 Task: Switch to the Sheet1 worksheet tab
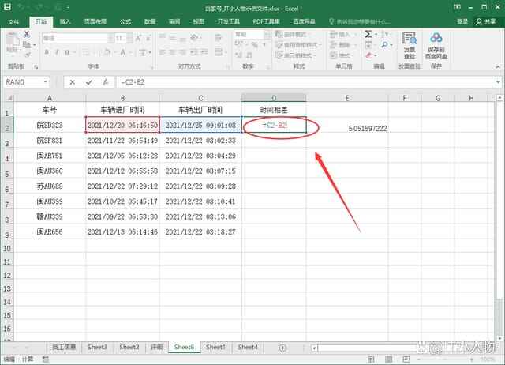pyautogui.click(x=215, y=348)
